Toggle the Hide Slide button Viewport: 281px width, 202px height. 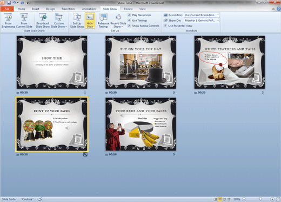click(90, 21)
